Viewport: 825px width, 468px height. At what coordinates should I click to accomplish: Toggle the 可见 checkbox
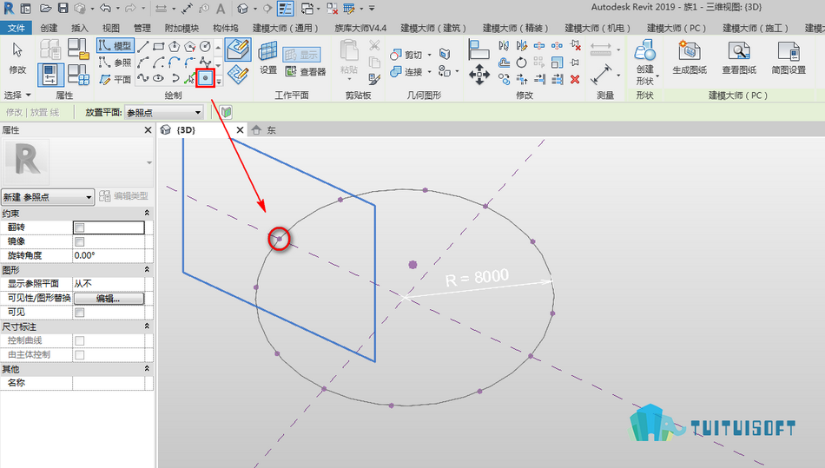tap(79, 313)
